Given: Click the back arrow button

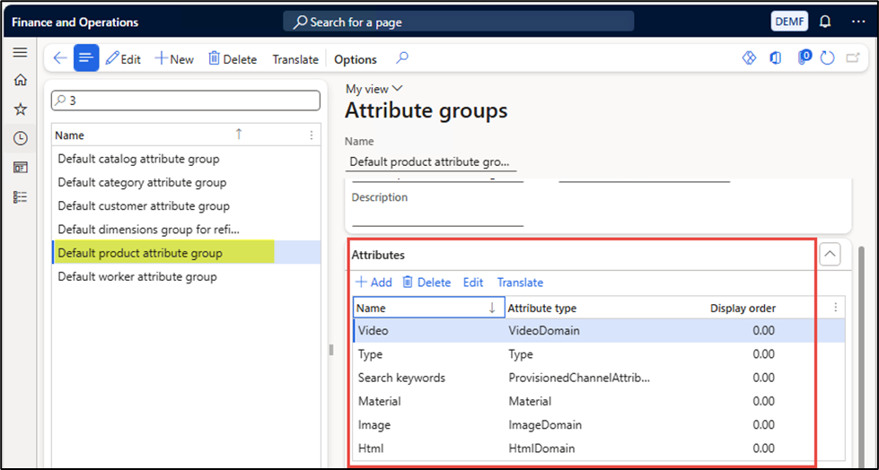Looking at the screenshot, I should (x=60, y=58).
